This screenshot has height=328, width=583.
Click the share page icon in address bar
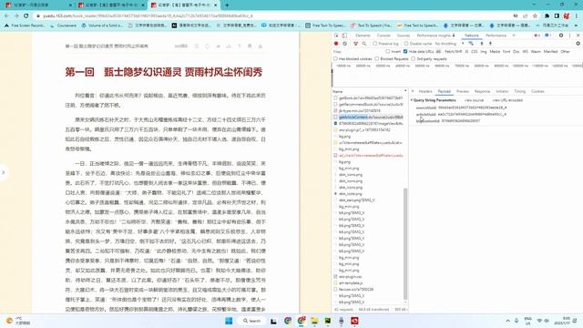pos(525,16)
